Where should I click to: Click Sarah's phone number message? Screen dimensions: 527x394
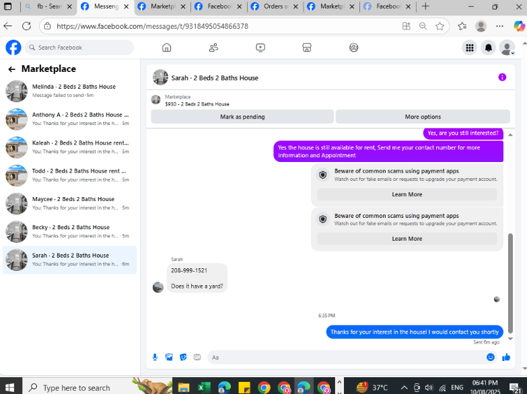pyautogui.click(x=189, y=270)
